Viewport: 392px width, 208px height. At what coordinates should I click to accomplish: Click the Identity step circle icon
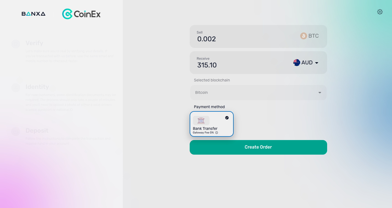pos(16,88)
